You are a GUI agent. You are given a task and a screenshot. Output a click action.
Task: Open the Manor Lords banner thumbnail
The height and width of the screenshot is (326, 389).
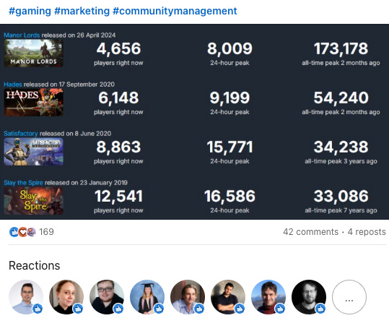click(x=33, y=53)
